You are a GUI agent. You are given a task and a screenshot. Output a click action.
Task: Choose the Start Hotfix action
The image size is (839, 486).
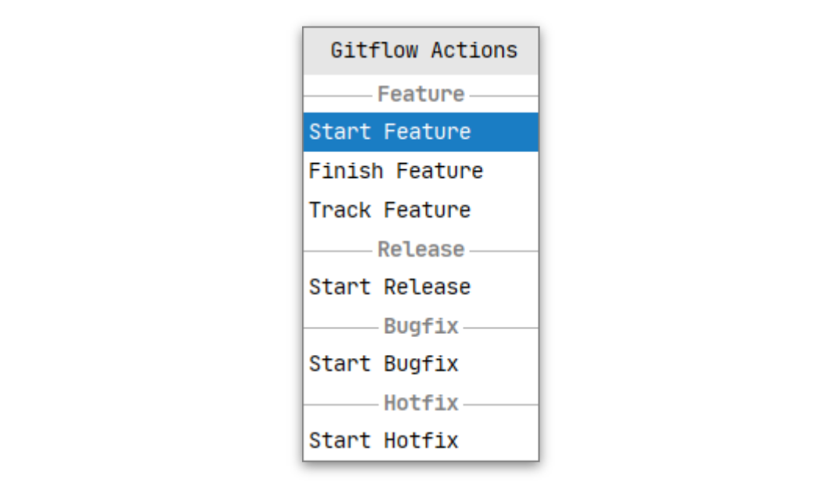[421, 441]
